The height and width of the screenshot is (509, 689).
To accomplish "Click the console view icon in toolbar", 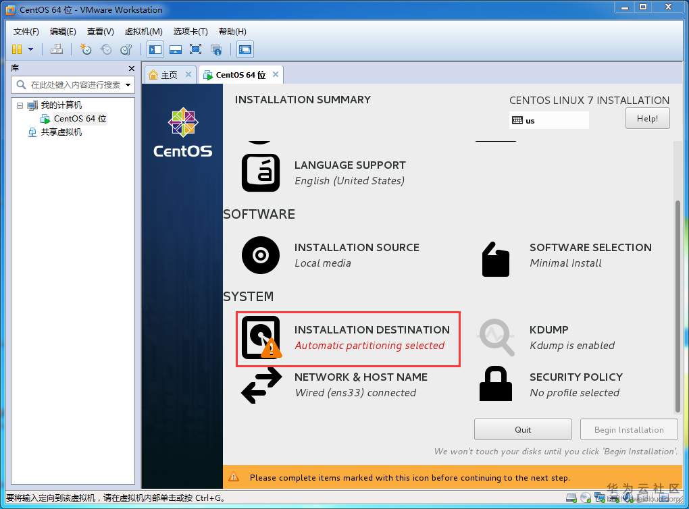I will click(x=245, y=49).
